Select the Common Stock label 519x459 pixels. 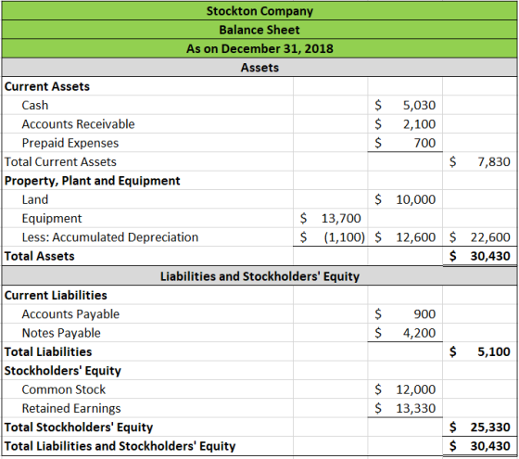click(x=64, y=389)
